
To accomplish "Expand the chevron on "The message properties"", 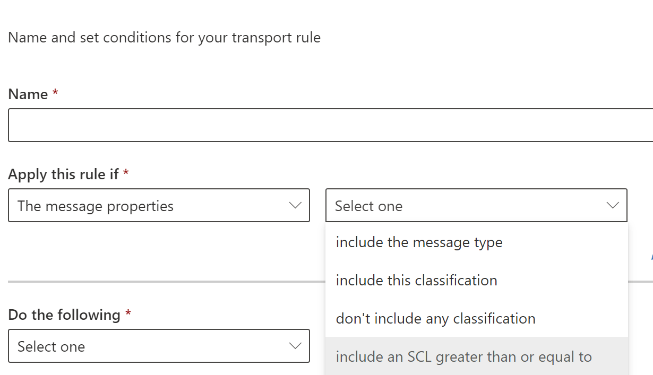I will 296,205.
